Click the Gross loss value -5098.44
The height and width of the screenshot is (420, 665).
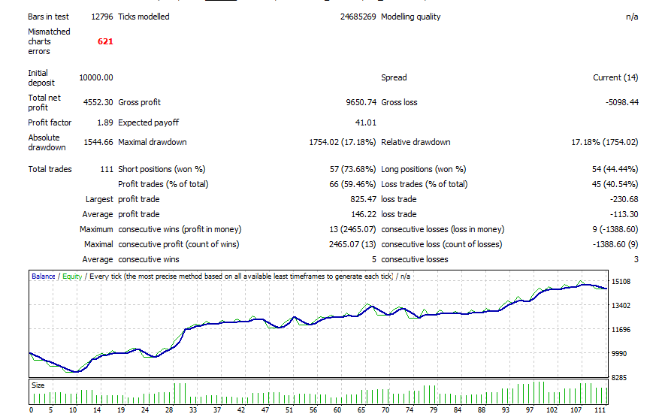click(x=620, y=102)
